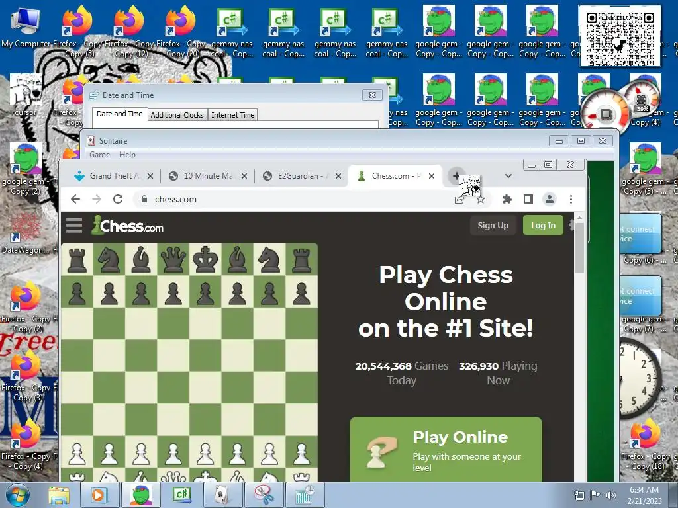Screen dimensions: 678x508
Task: Expand the tab search dropdown arrow
Action: click(508, 176)
